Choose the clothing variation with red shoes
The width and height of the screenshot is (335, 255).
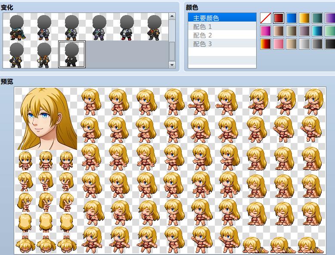click(127, 27)
